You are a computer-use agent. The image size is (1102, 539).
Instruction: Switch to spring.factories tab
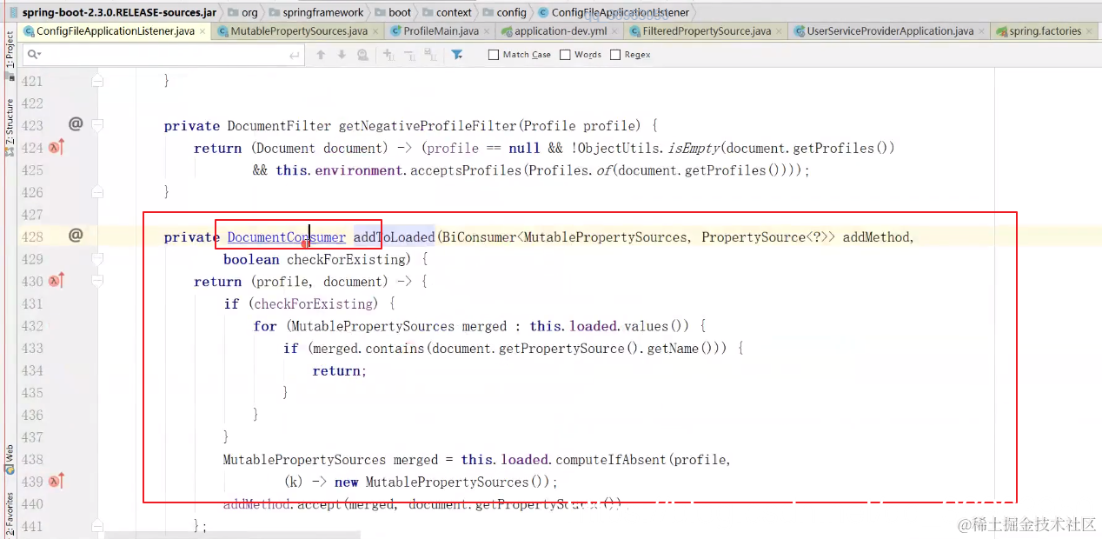point(1046,31)
